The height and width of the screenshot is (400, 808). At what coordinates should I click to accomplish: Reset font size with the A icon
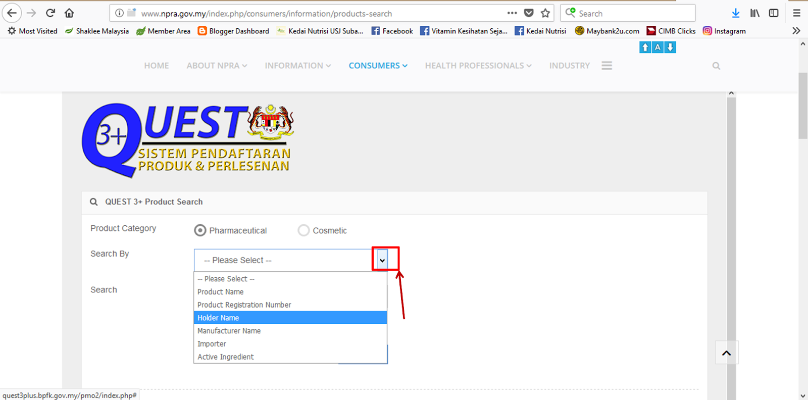658,47
